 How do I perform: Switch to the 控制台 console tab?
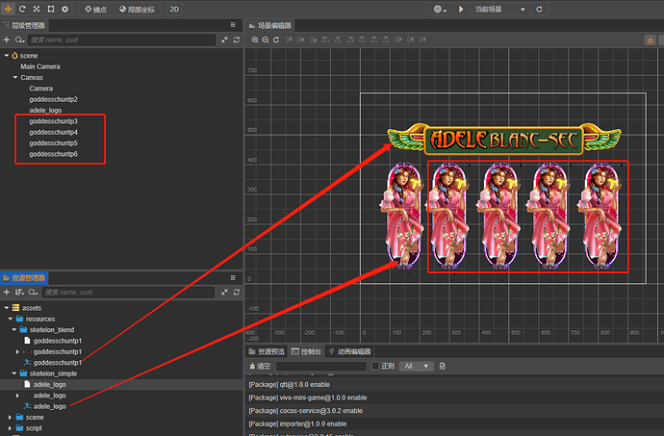306,351
